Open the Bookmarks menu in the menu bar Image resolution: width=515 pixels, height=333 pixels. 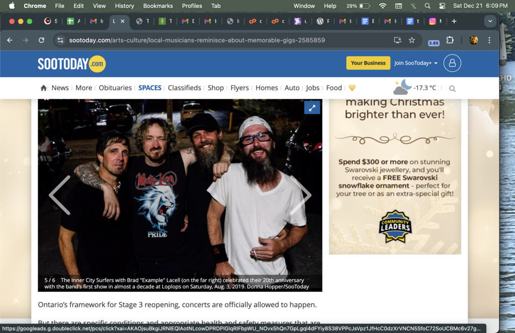pos(157,6)
